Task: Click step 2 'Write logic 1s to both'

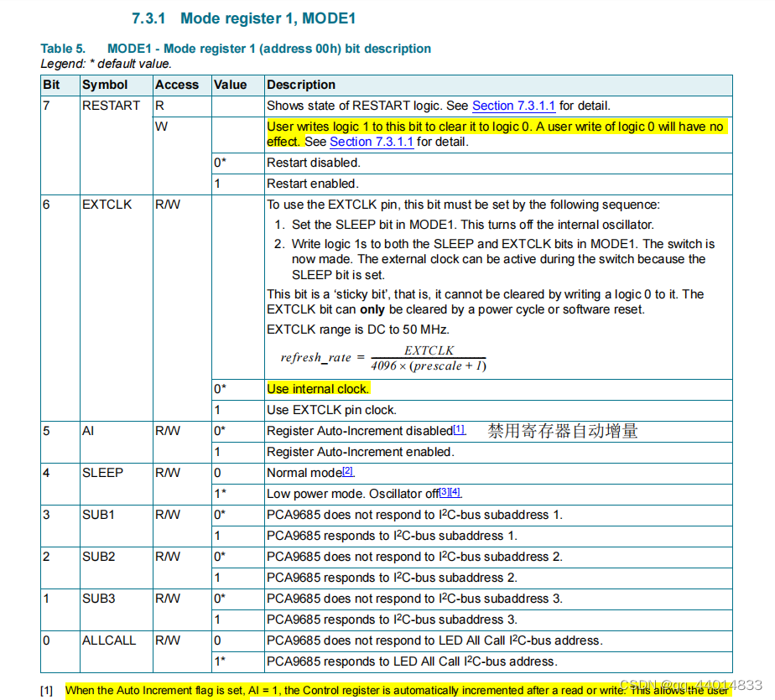Action: (x=495, y=259)
